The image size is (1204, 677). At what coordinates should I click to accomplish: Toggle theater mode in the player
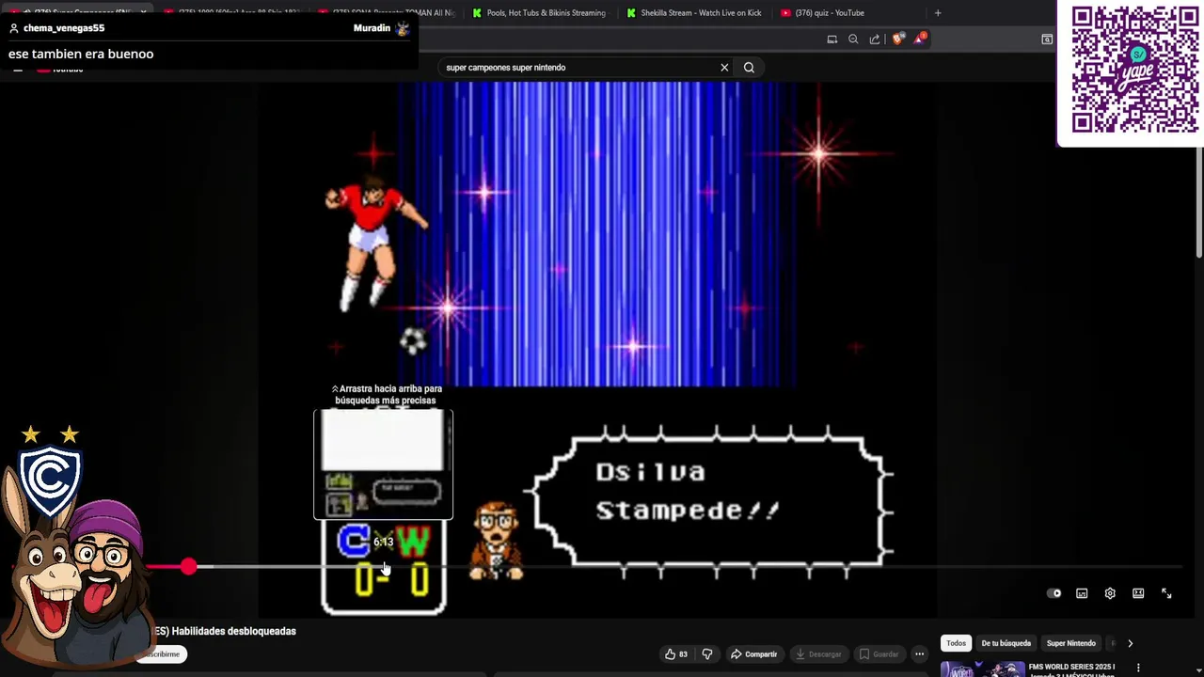(1138, 593)
